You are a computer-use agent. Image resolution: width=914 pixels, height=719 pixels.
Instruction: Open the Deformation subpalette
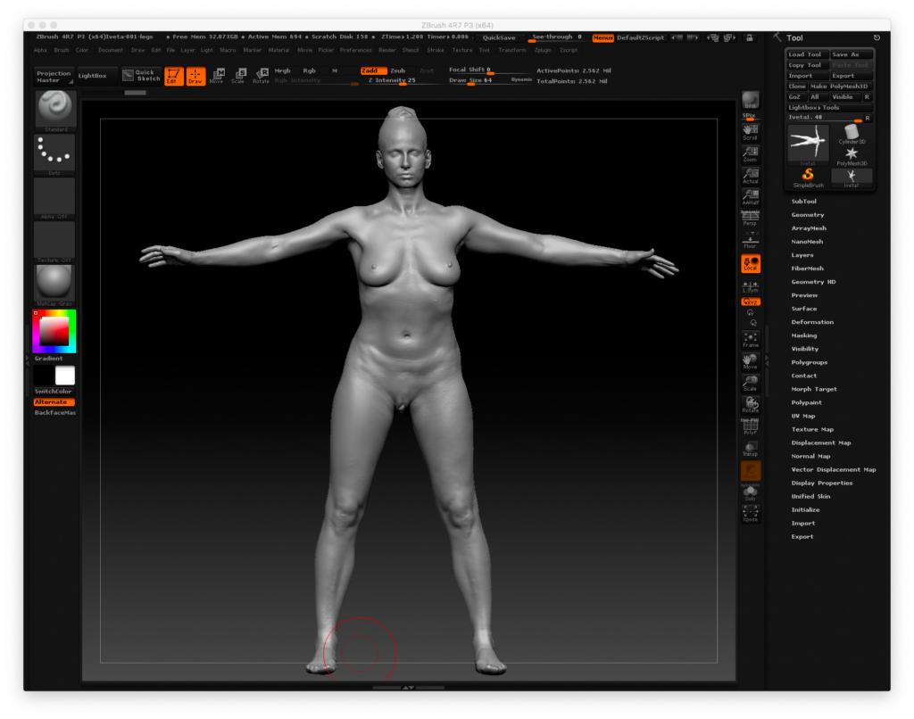[812, 322]
